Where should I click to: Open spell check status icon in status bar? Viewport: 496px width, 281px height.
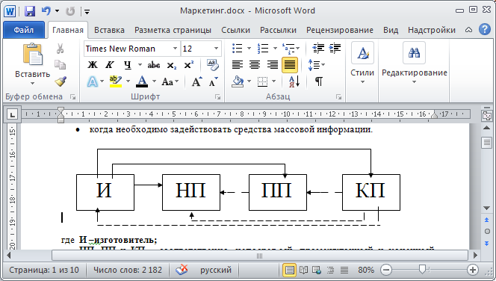(x=182, y=270)
